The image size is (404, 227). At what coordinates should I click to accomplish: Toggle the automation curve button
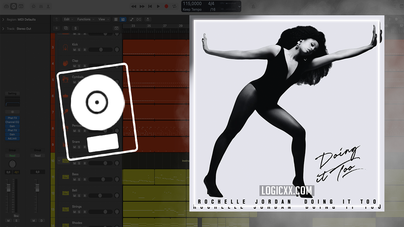132,19
